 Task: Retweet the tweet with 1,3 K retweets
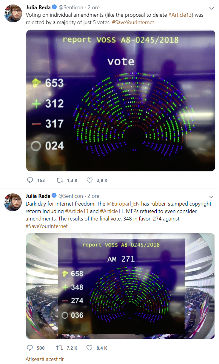(x=60, y=180)
